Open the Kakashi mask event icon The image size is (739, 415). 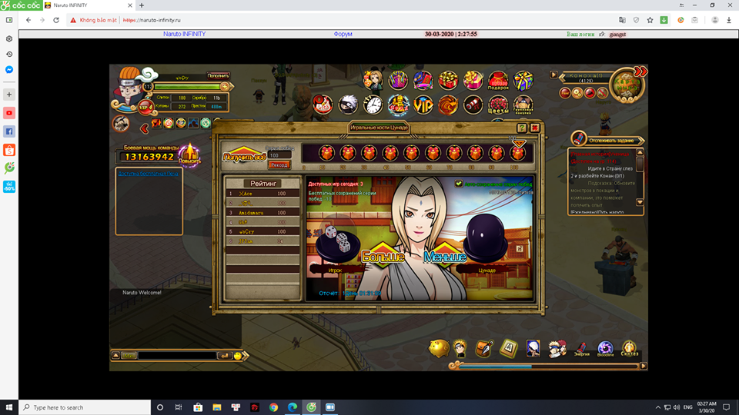348,105
